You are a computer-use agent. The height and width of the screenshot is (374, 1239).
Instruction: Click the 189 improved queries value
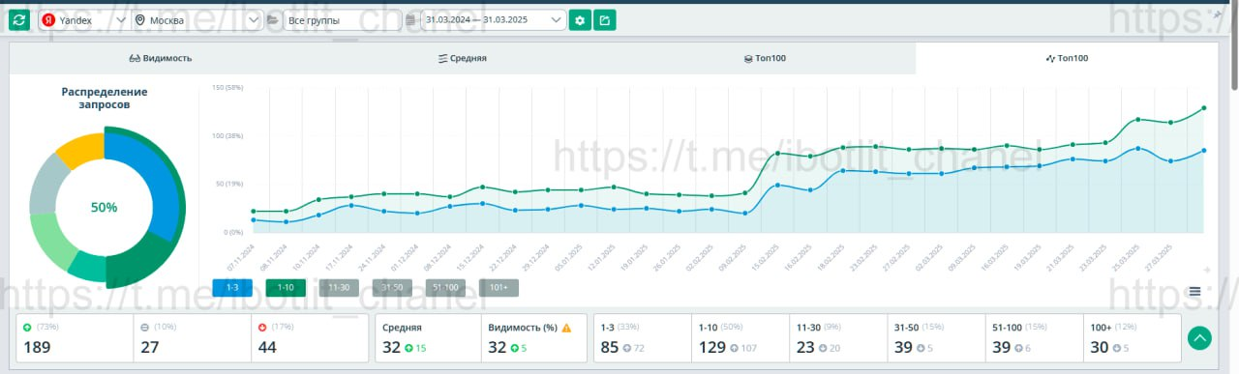coord(37,348)
